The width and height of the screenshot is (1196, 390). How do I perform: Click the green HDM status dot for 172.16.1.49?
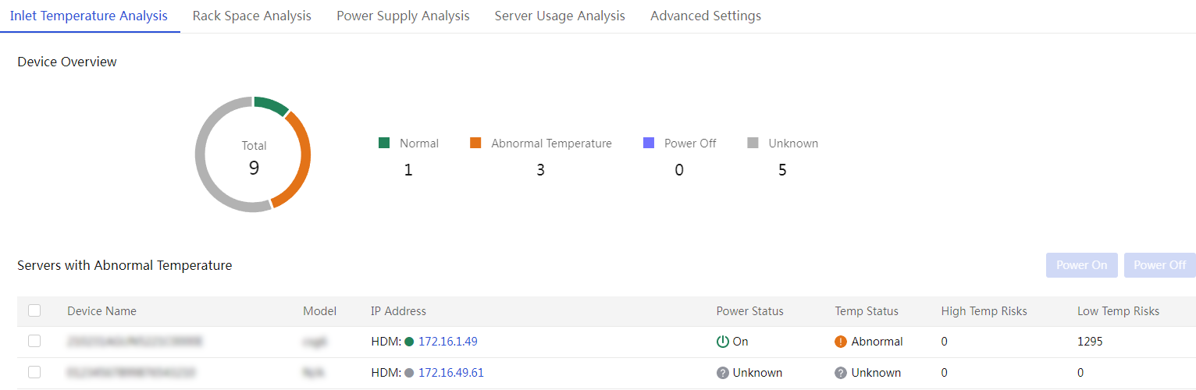pos(409,342)
